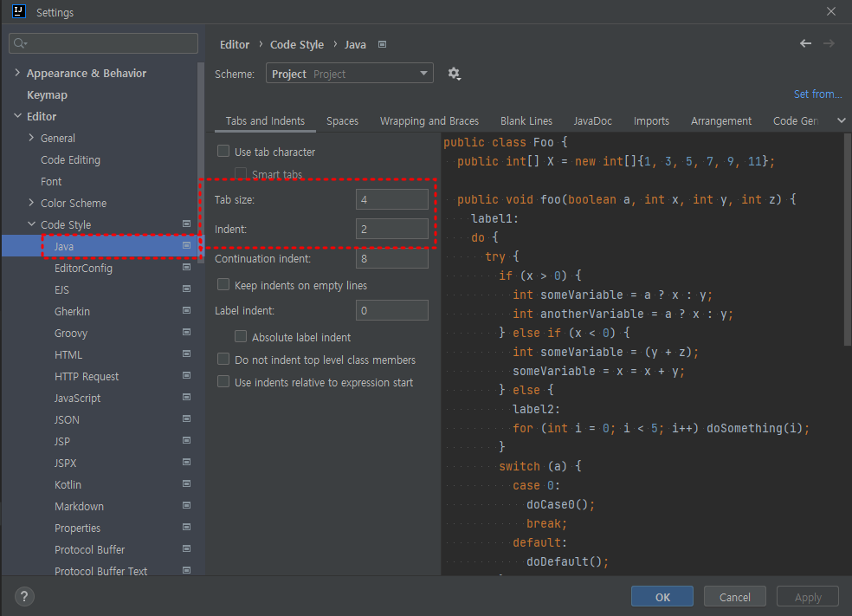
Task: Switch to the Imports tab
Action: click(651, 120)
